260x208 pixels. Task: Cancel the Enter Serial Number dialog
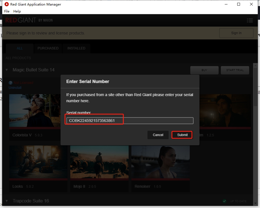point(158,135)
